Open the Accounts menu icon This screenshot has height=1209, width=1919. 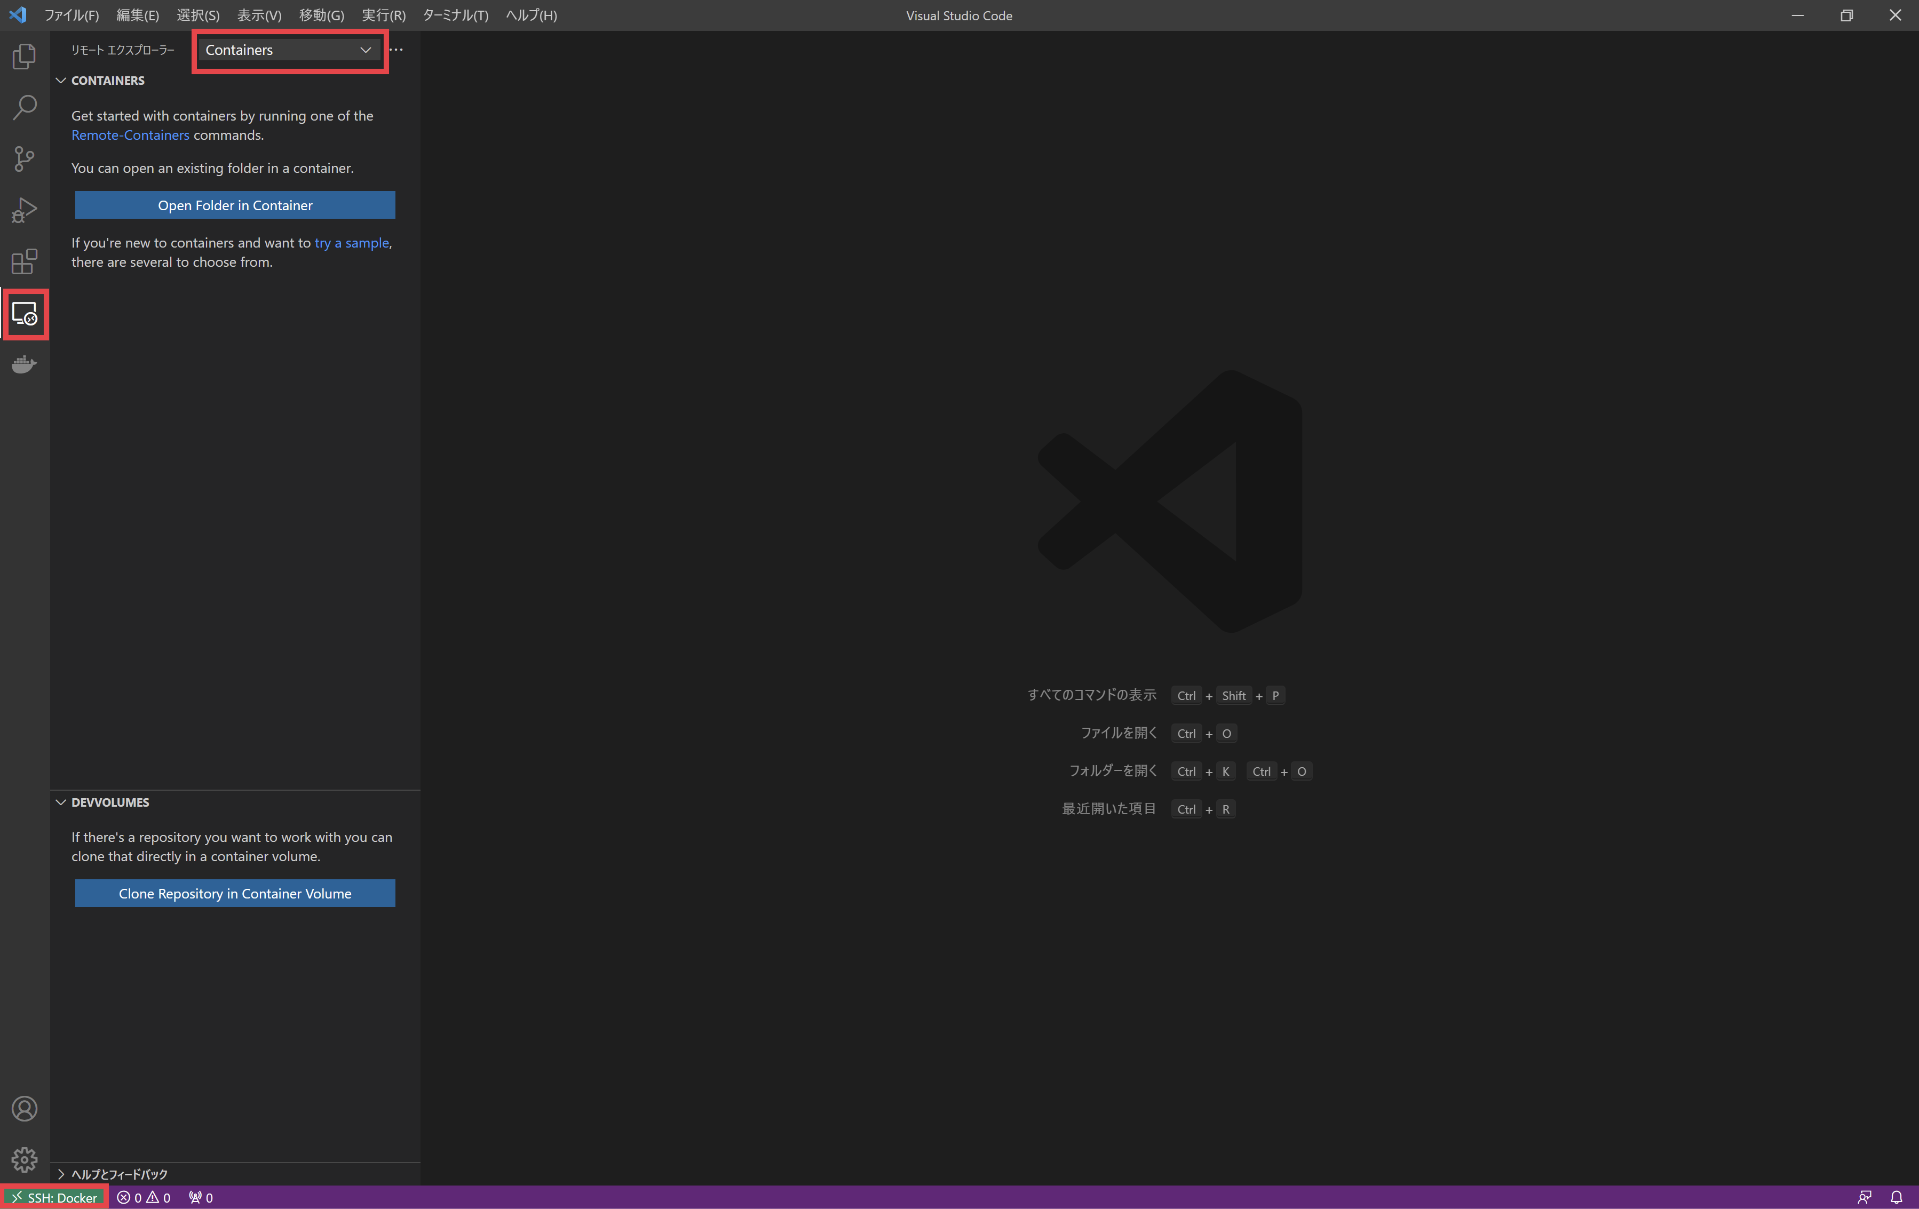click(24, 1108)
